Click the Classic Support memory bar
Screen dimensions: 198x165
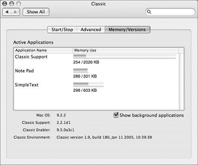125,56
